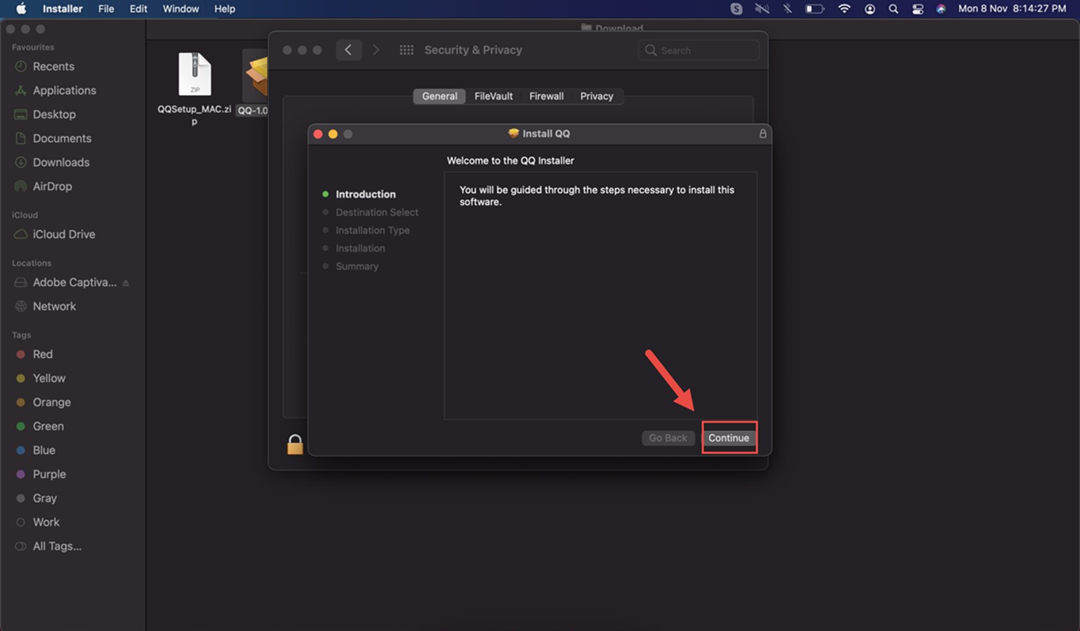
Task: Minimize the Install QQ window
Action: coord(333,134)
